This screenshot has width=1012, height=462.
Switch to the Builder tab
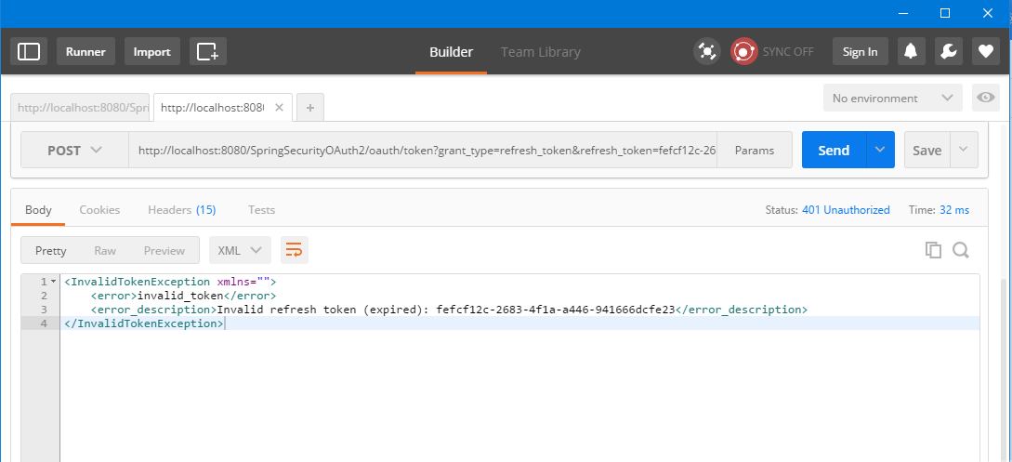tap(451, 52)
